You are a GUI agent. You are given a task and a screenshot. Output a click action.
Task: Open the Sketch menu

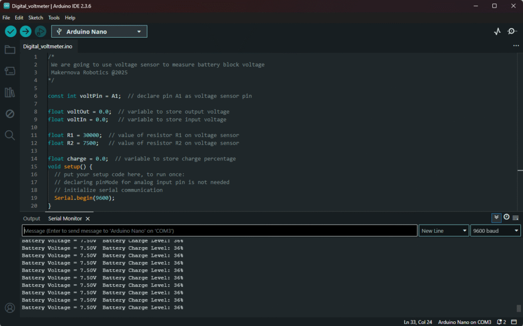tap(36, 17)
